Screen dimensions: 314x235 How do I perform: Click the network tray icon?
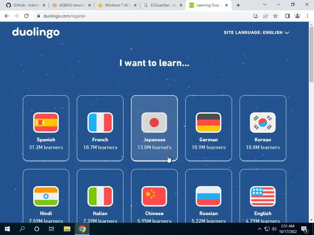click(267, 229)
